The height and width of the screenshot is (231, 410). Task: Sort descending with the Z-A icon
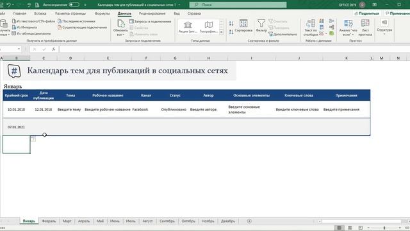click(231, 32)
